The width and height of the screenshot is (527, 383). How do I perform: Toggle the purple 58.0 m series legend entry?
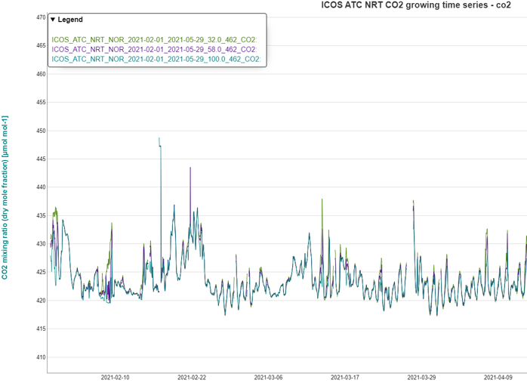click(x=154, y=48)
